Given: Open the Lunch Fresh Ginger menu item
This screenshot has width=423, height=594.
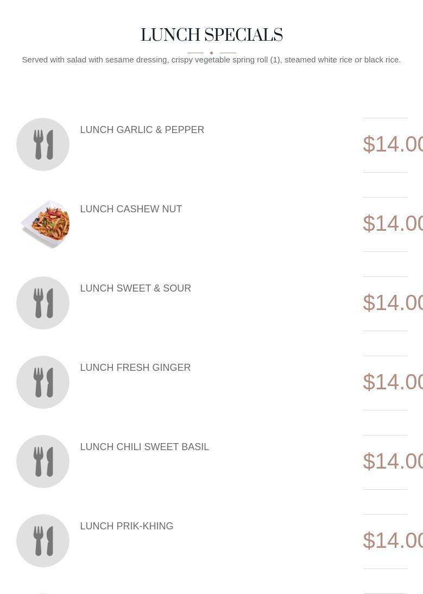Looking at the screenshot, I should pyautogui.click(x=135, y=368).
